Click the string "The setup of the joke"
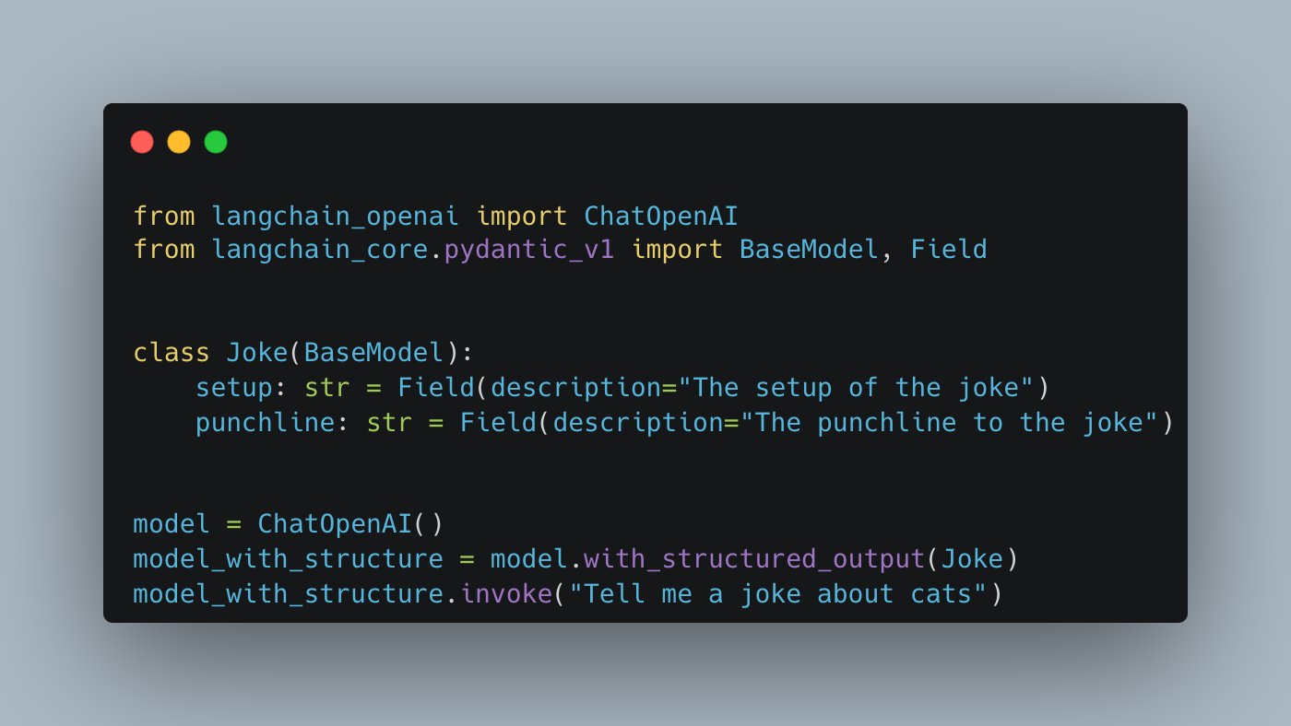The height and width of the screenshot is (726, 1291). pyautogui.click(x=856, y=388)
